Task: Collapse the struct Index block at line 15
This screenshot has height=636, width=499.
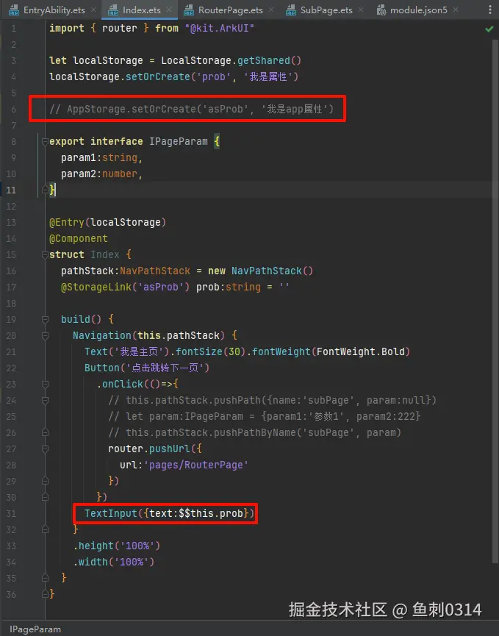Action: tap(45, 254)
